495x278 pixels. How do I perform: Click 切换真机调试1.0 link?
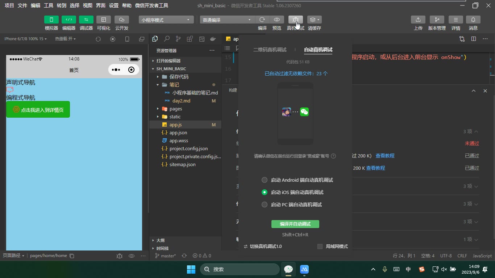pyautogui.click(x=263, y=247)
